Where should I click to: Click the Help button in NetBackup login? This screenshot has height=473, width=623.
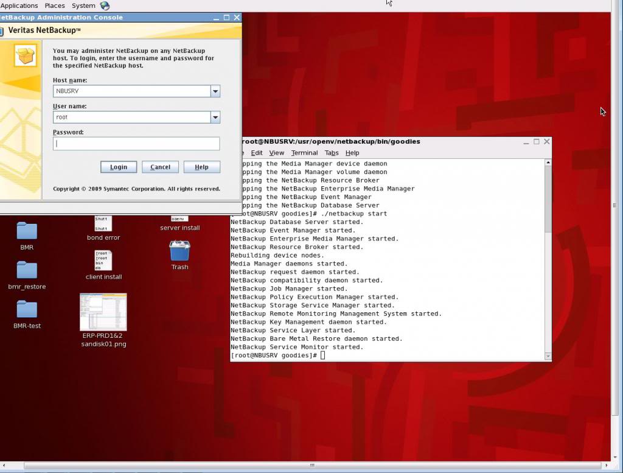point(202,167)
